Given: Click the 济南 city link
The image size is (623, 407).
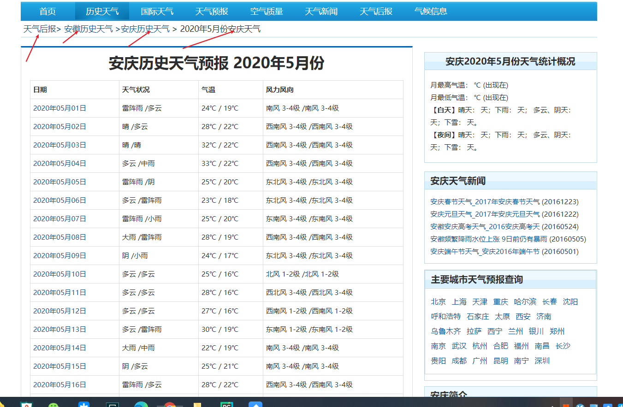Looking at the screenshot, I should [544, 317].
